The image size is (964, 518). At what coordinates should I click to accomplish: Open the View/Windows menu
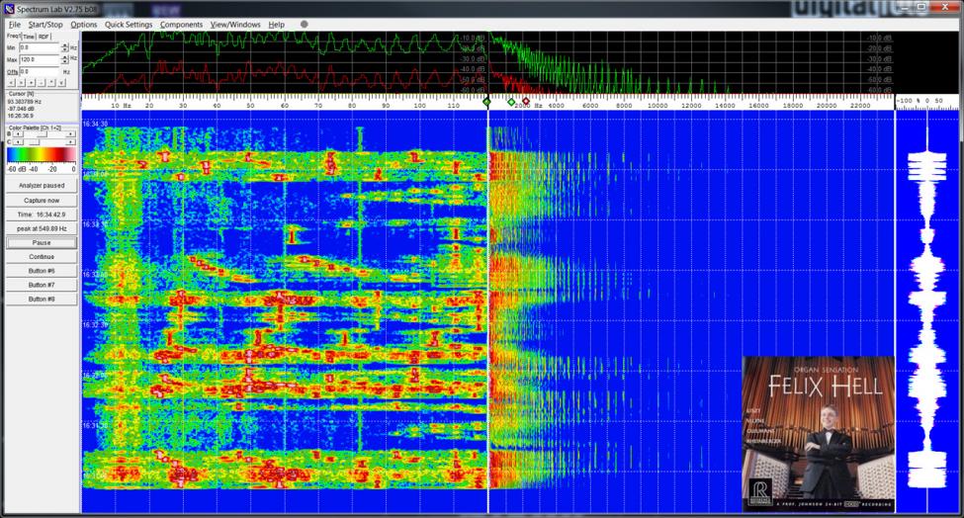point(235,24)
